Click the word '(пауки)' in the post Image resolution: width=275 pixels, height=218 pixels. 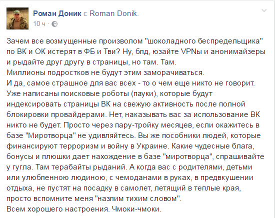click(x=144, y=93)
